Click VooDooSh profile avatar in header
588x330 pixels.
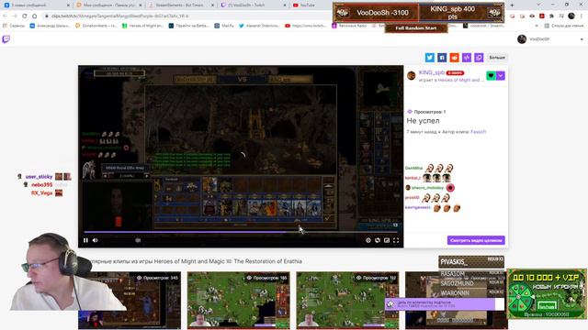pyautogui.click(x=522, y=38)
